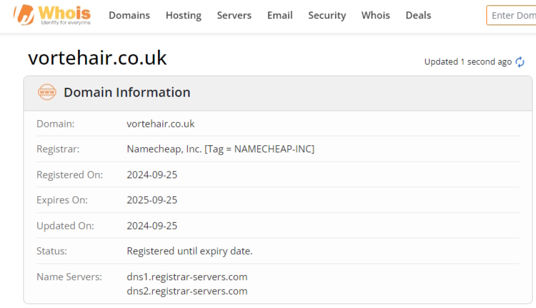Click the vortehair.co.uk value in Domain row
The height and width of the screenshot is (308, 536).
pos(161,124)
